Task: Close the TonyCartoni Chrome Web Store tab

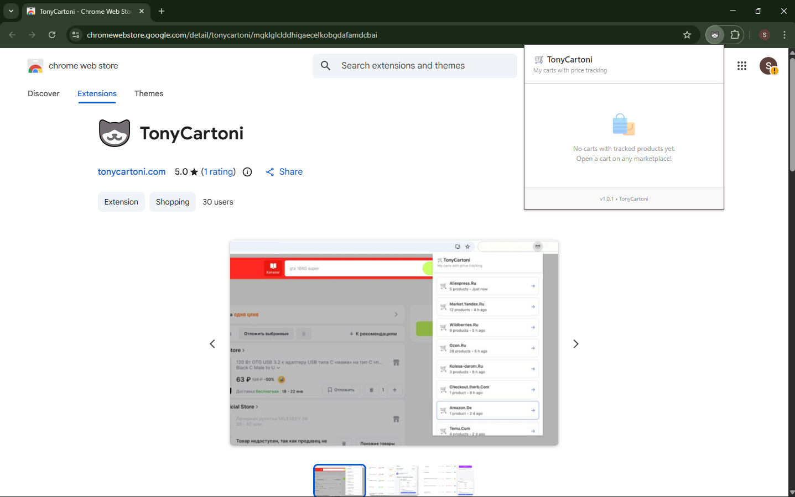Action: click(x=142, y=11)
